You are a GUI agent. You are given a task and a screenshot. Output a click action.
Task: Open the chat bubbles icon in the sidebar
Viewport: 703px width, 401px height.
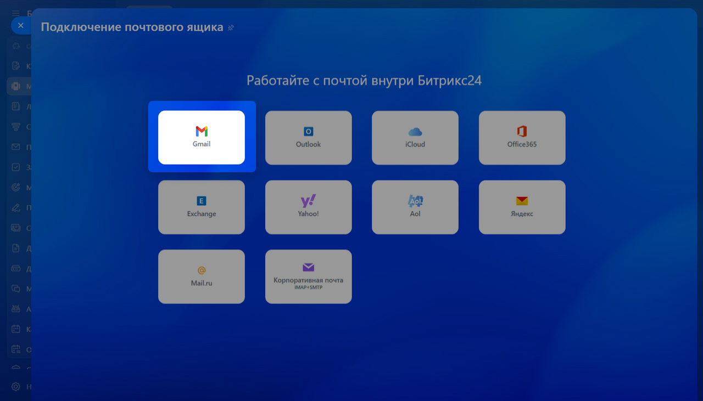pos(16,289)
